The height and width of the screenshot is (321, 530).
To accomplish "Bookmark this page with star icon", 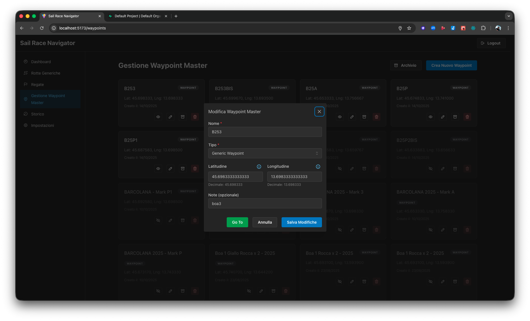I will point(409,28).
